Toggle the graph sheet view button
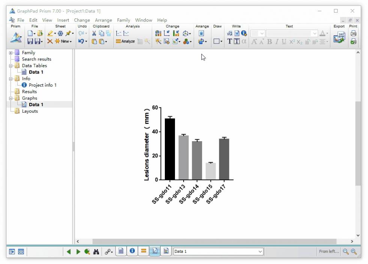368x264 pixels. tap(155, 251)
